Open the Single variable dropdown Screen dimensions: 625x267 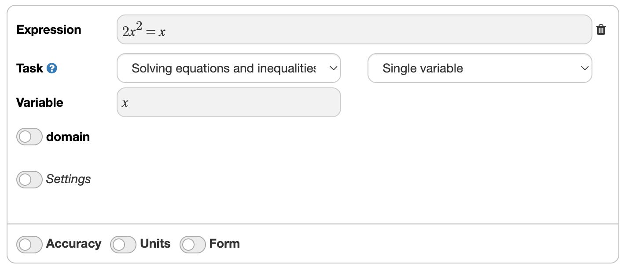tap(479, 68)
